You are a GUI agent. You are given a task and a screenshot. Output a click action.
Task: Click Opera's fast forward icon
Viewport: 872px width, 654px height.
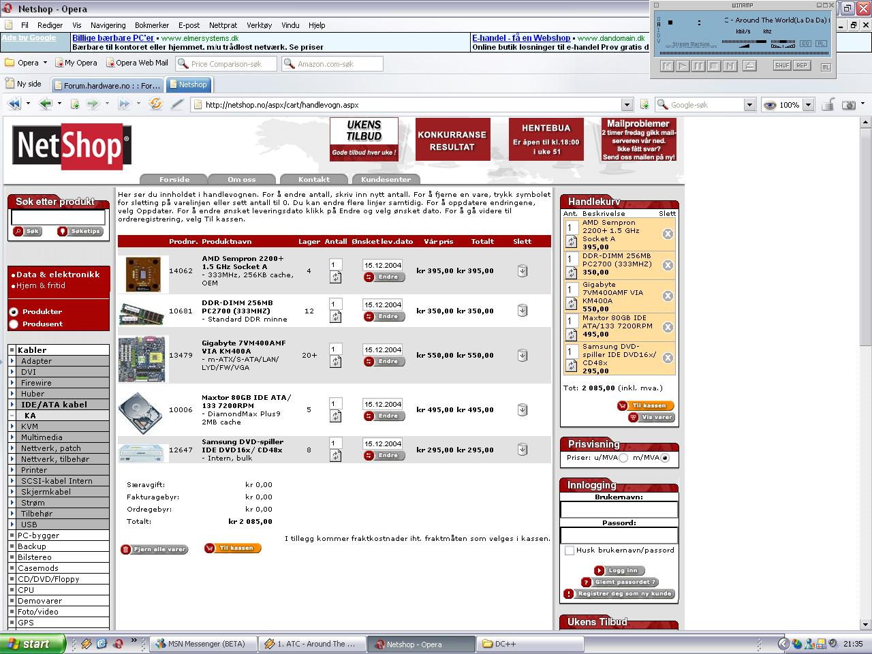click(124, 104)
